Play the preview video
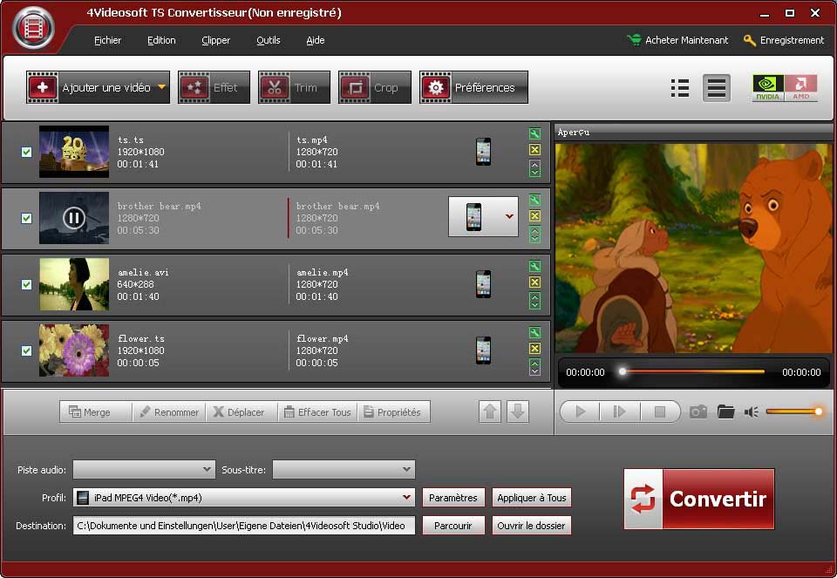This screenshot has width=837, height=578. [x=581, y=411]
